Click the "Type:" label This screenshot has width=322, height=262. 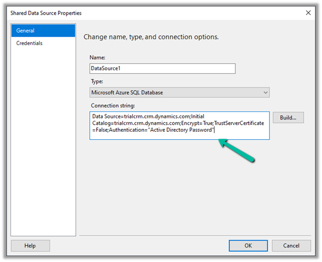(97, 81)
